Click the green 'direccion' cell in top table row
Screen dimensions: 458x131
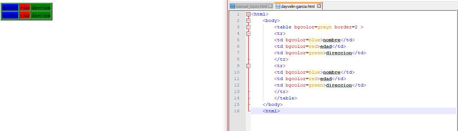click(41, 8)
